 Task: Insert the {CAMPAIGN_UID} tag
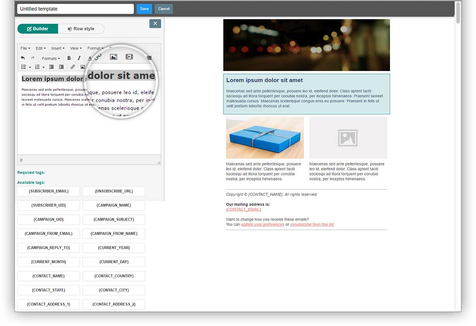click(48, 219)
